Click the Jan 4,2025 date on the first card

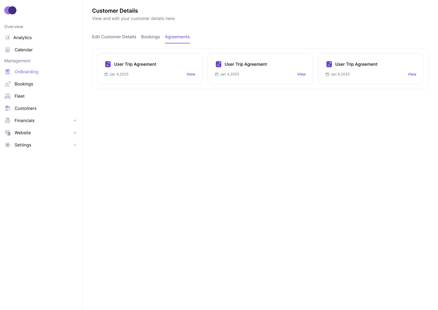(119, 74)
